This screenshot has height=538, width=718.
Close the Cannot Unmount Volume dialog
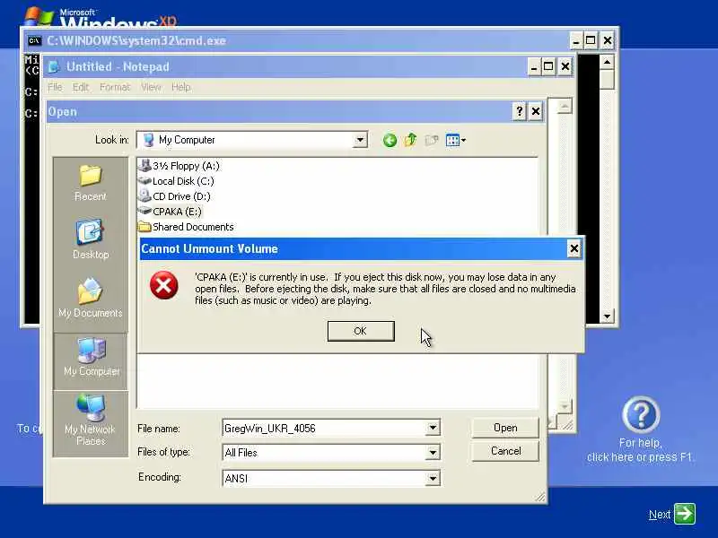coord(574,248)
